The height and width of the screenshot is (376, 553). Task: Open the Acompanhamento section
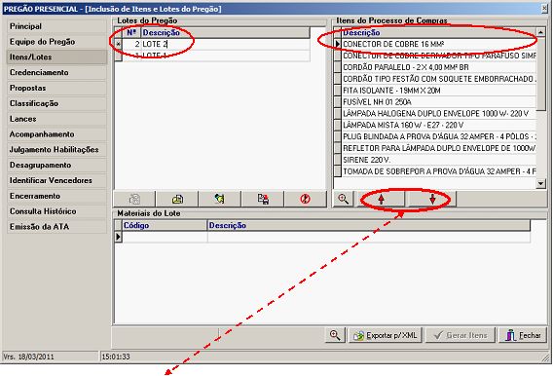click(x=56, y=134)
